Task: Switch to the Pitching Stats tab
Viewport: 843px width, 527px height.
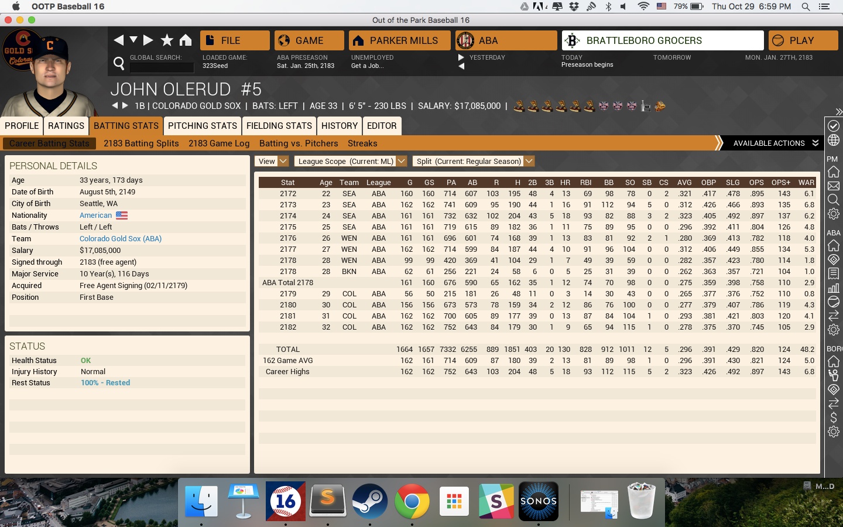Action: coord(203,126)
